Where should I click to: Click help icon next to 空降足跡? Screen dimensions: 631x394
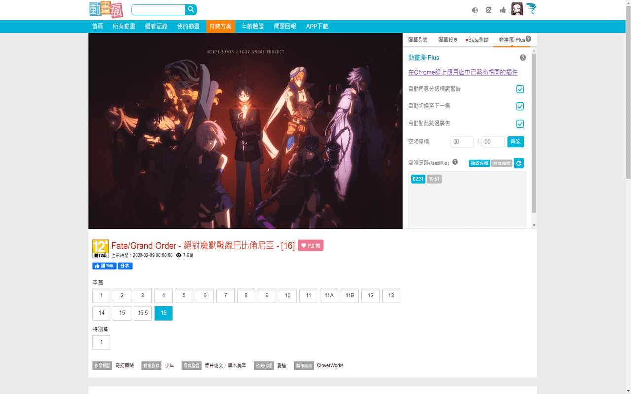tap(455, 162)
